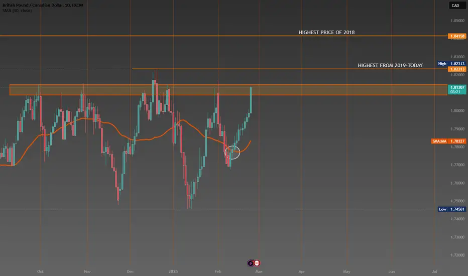Click the 1.76000 price axis label

click(x=457, y=183)
